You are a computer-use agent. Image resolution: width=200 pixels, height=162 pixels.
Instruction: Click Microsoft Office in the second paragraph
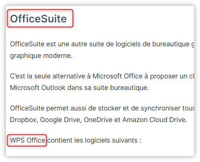tap(118, 76)
